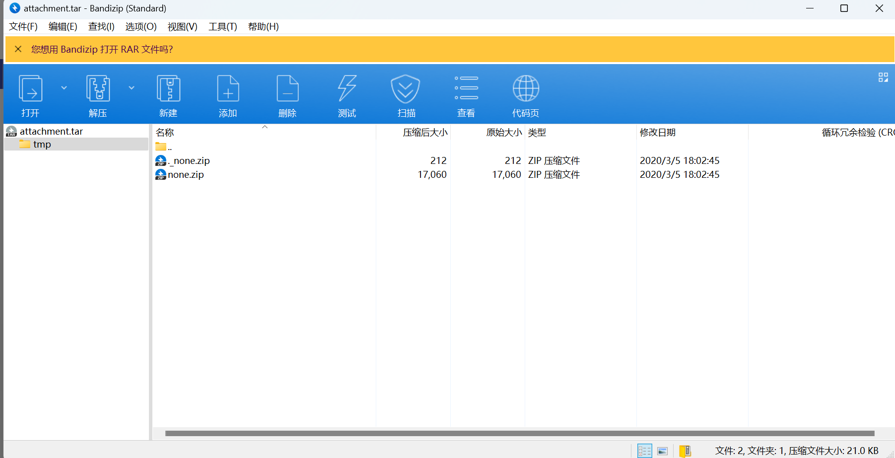
Task: Click the ._none.zip date 2020/3/5 18:02:45
Action: tap(680, 160)
